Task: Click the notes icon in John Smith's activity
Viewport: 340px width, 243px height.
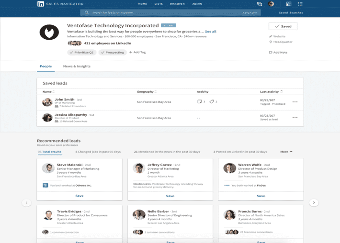Action: pyautogui.click(x=200, y=101)
